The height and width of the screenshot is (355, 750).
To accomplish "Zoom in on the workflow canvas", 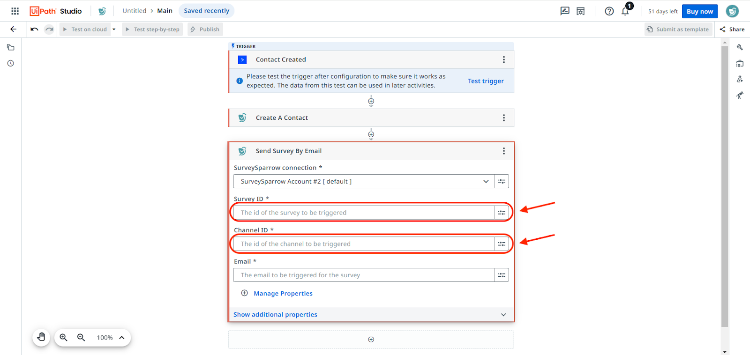I will (64, 337).
